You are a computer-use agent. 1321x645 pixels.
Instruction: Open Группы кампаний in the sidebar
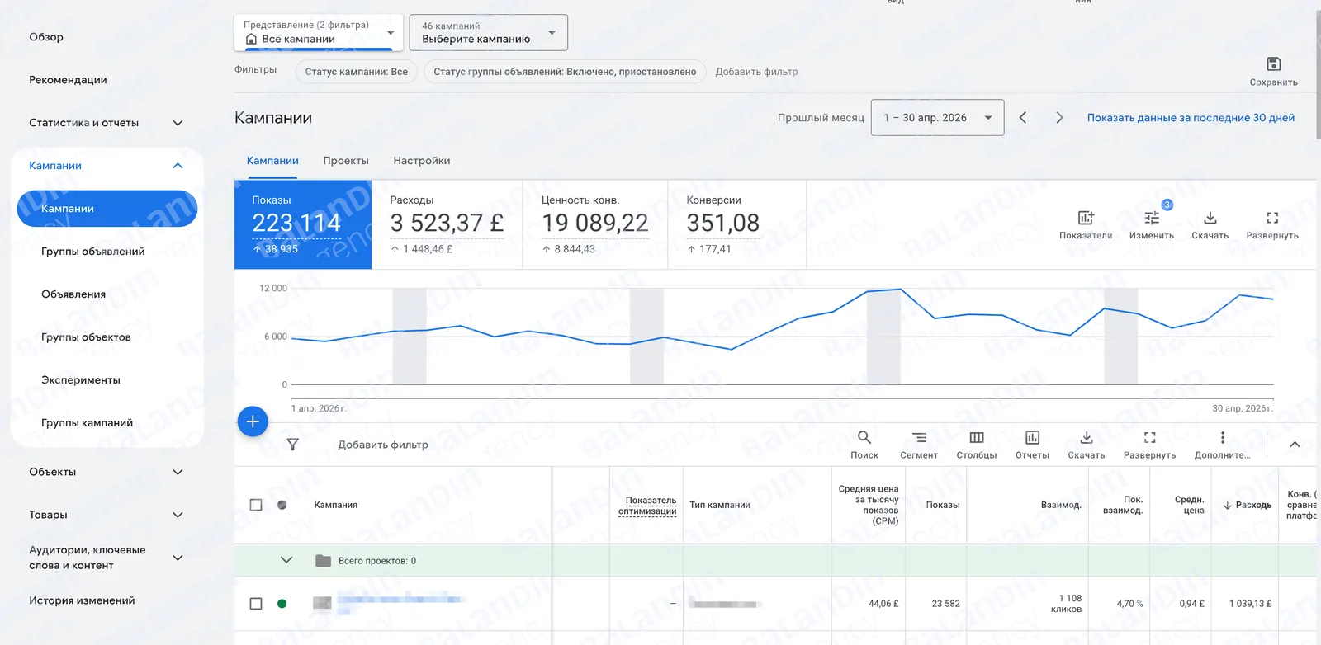tap(87, 423)
